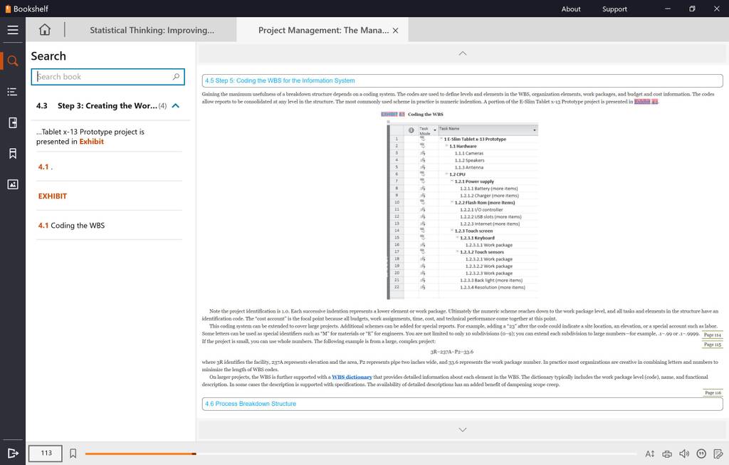729x465 pixels.
Task: Collapse Step 3 search results group
Action: [175, 105]
